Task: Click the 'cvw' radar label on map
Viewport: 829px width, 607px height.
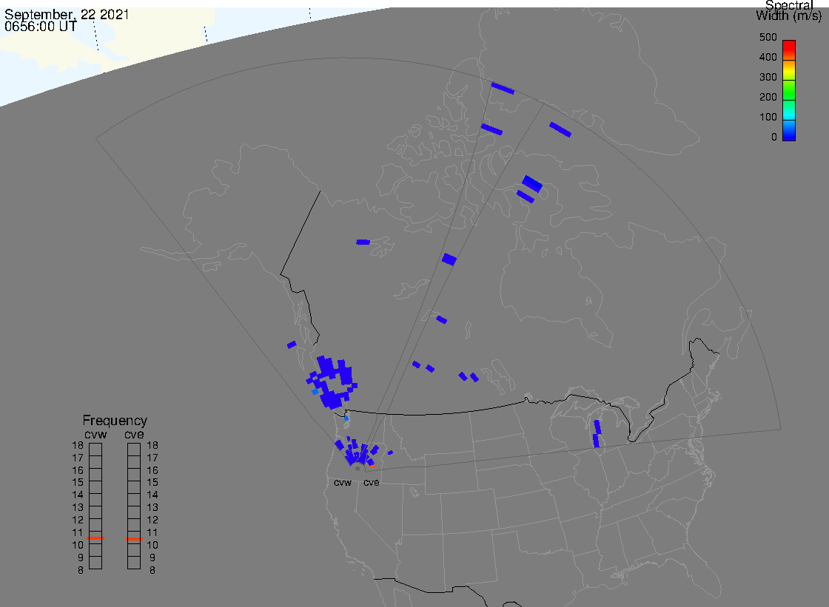Action: point(343,483)
